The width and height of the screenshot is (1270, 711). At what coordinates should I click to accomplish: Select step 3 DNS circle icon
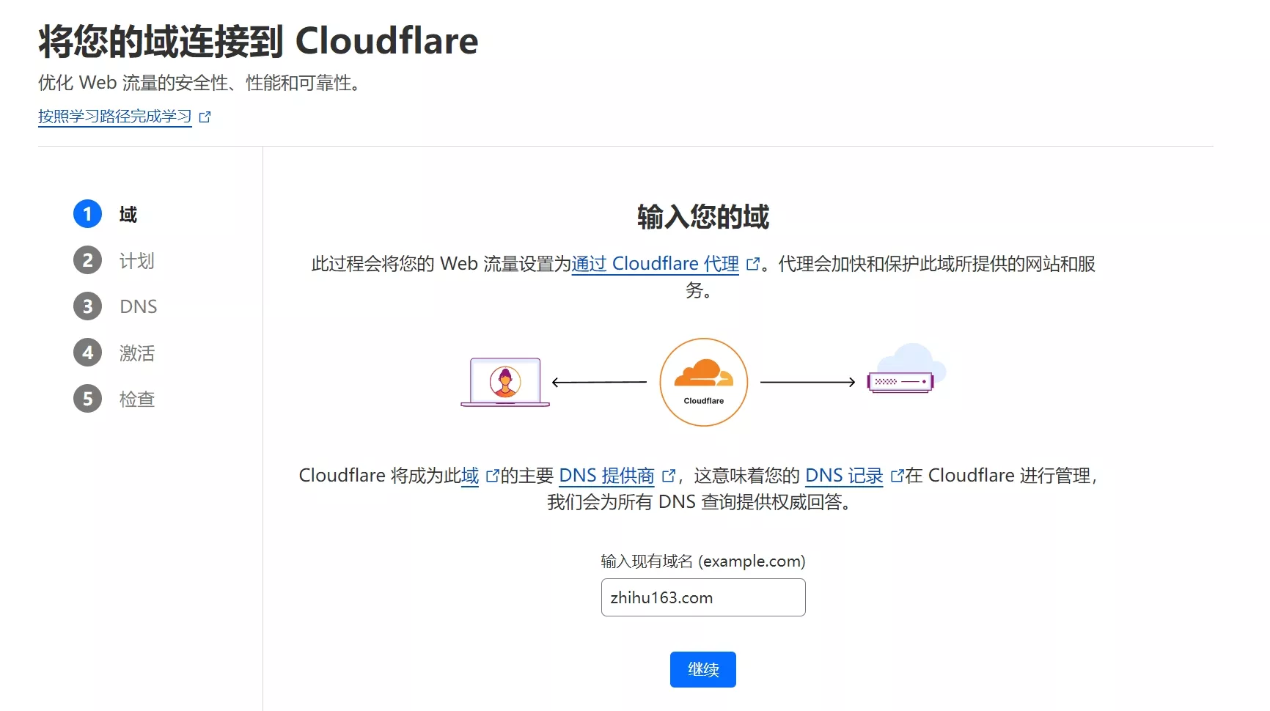87,306
